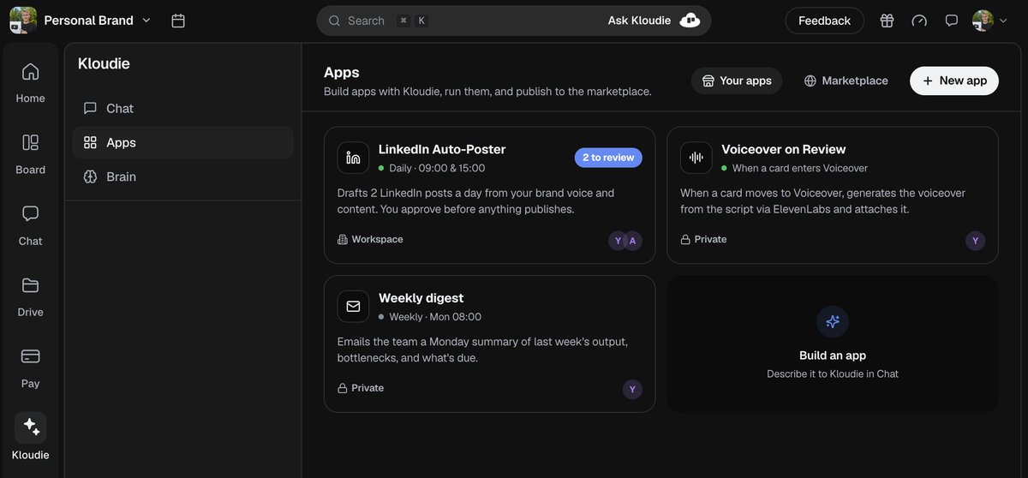Click the LinkedIn app icon
Image resolution: width=1028 pixels, height=478 pixels.
click(353, 158)
